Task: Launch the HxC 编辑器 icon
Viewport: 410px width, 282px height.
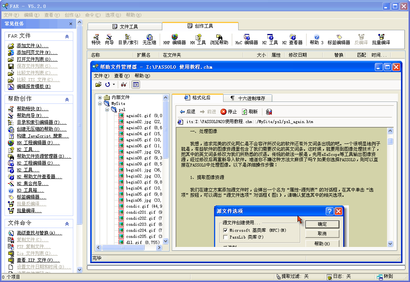Action: [247, 39]
